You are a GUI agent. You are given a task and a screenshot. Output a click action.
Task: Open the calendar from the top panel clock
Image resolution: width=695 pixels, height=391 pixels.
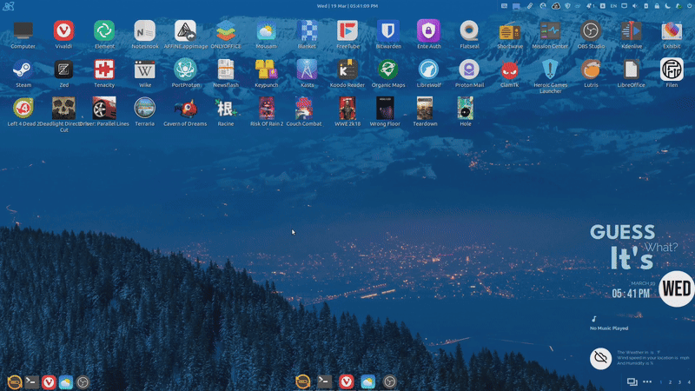[347, 5]
